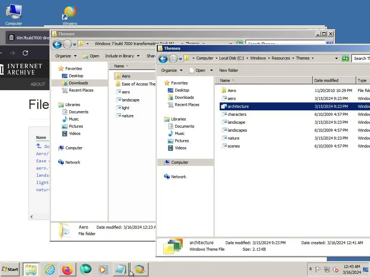Open Videos library in front window sidebar

(x=180, y=148)
